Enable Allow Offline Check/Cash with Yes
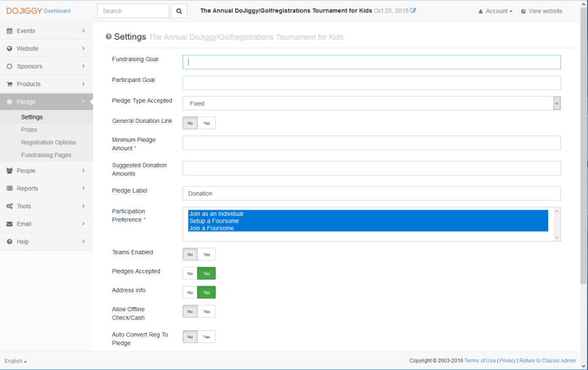Screen dimensions: 588x370 206,311
